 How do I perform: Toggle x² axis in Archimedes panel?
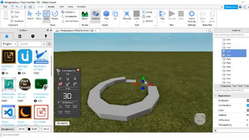(60, 84)
